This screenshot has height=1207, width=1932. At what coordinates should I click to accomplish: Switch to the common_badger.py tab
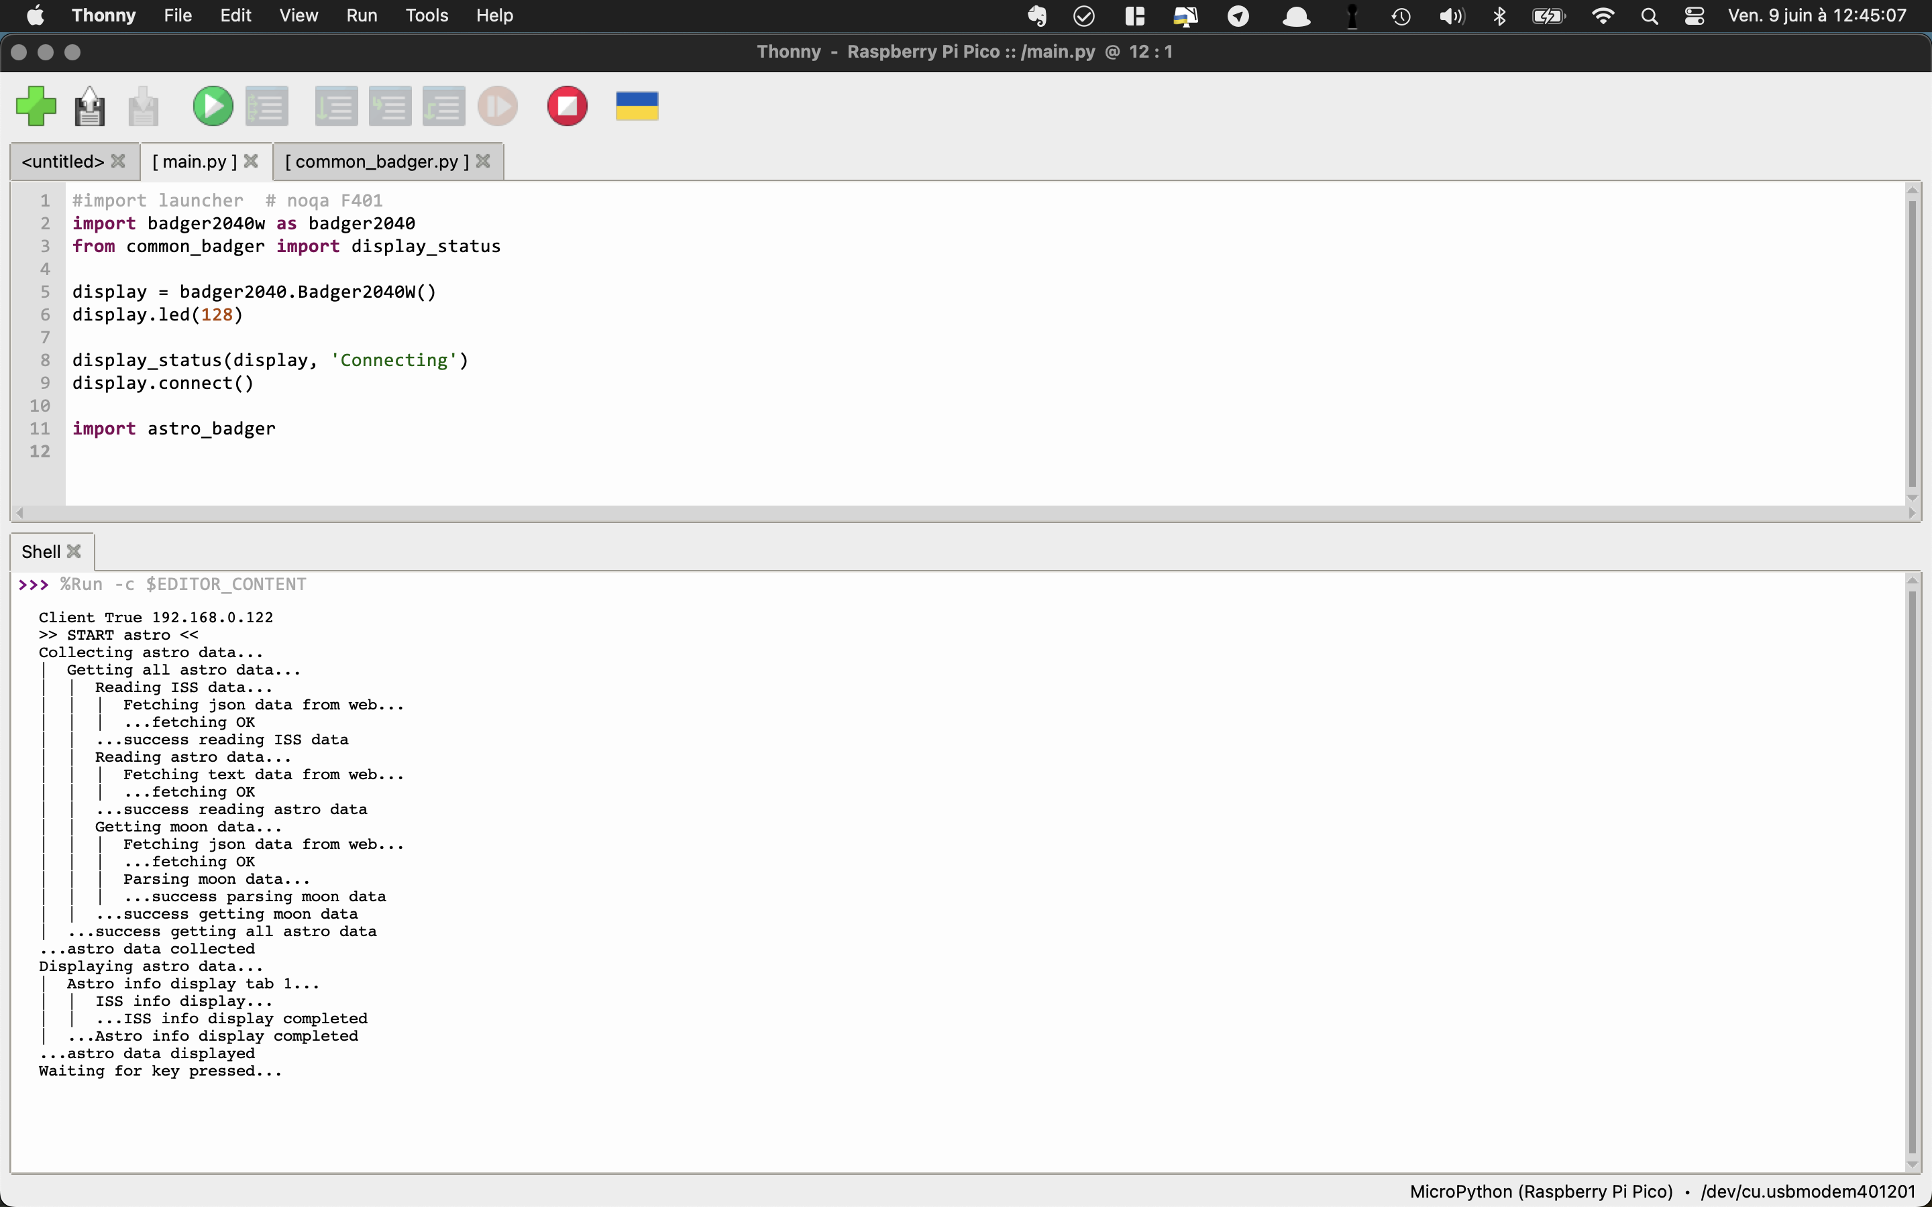377,161
